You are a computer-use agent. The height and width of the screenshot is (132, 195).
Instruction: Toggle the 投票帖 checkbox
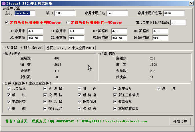click(x=45, y=95)
